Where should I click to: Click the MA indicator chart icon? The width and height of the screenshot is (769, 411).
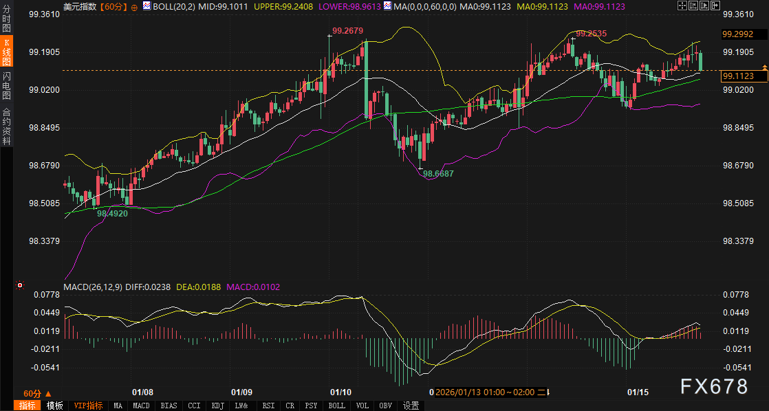tap(387, 6)
